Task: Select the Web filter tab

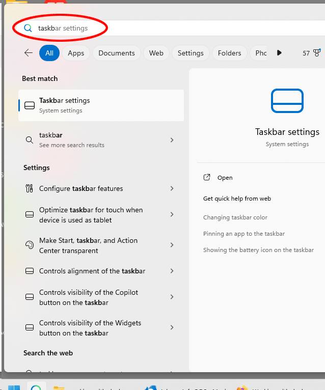Action: point(156,53)
